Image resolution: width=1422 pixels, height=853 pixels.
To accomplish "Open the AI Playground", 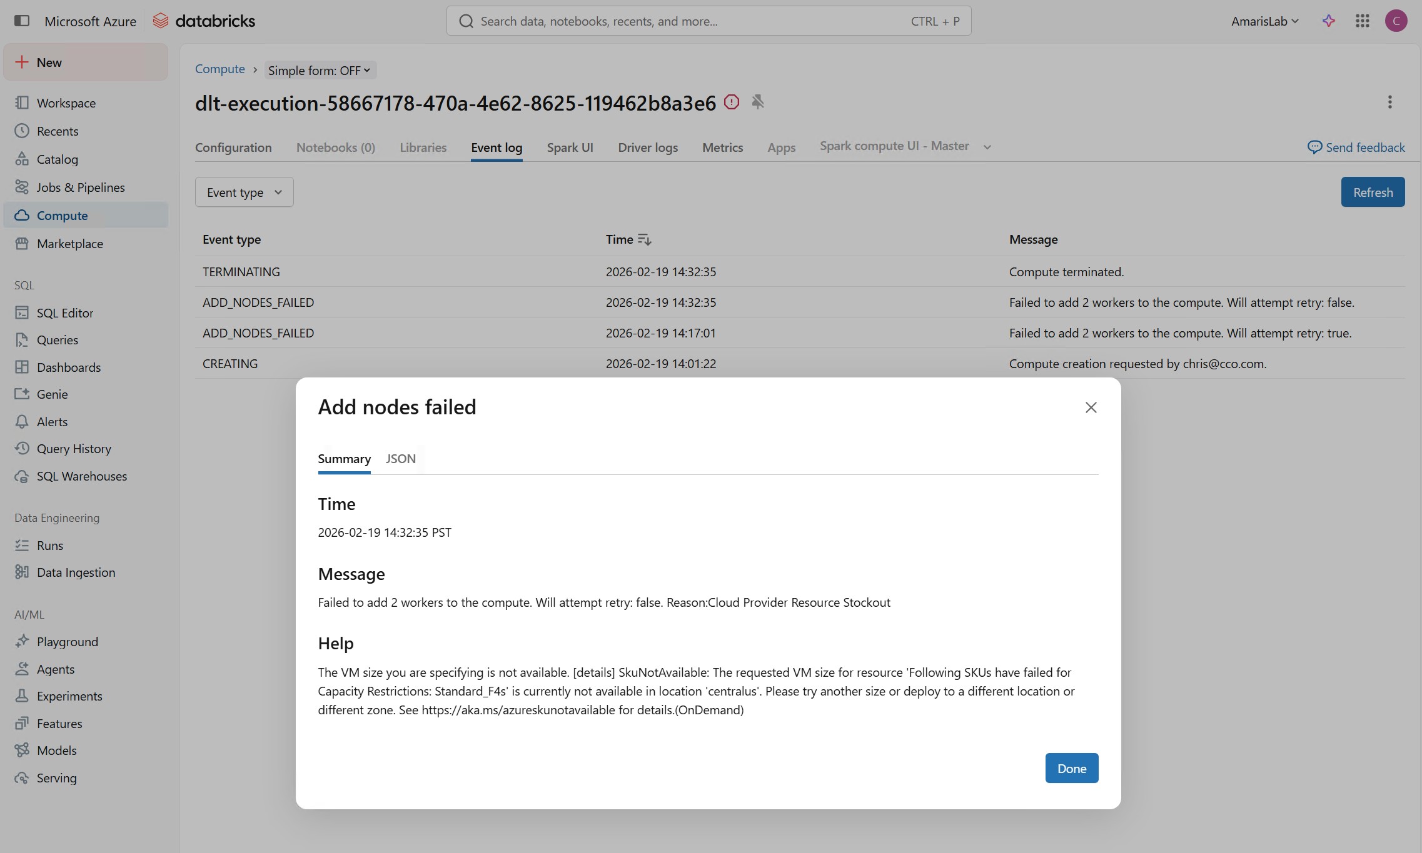I will point(67,641).
